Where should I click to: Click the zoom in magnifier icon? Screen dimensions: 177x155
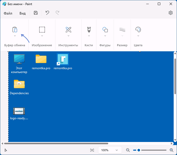tap(171, 150)
